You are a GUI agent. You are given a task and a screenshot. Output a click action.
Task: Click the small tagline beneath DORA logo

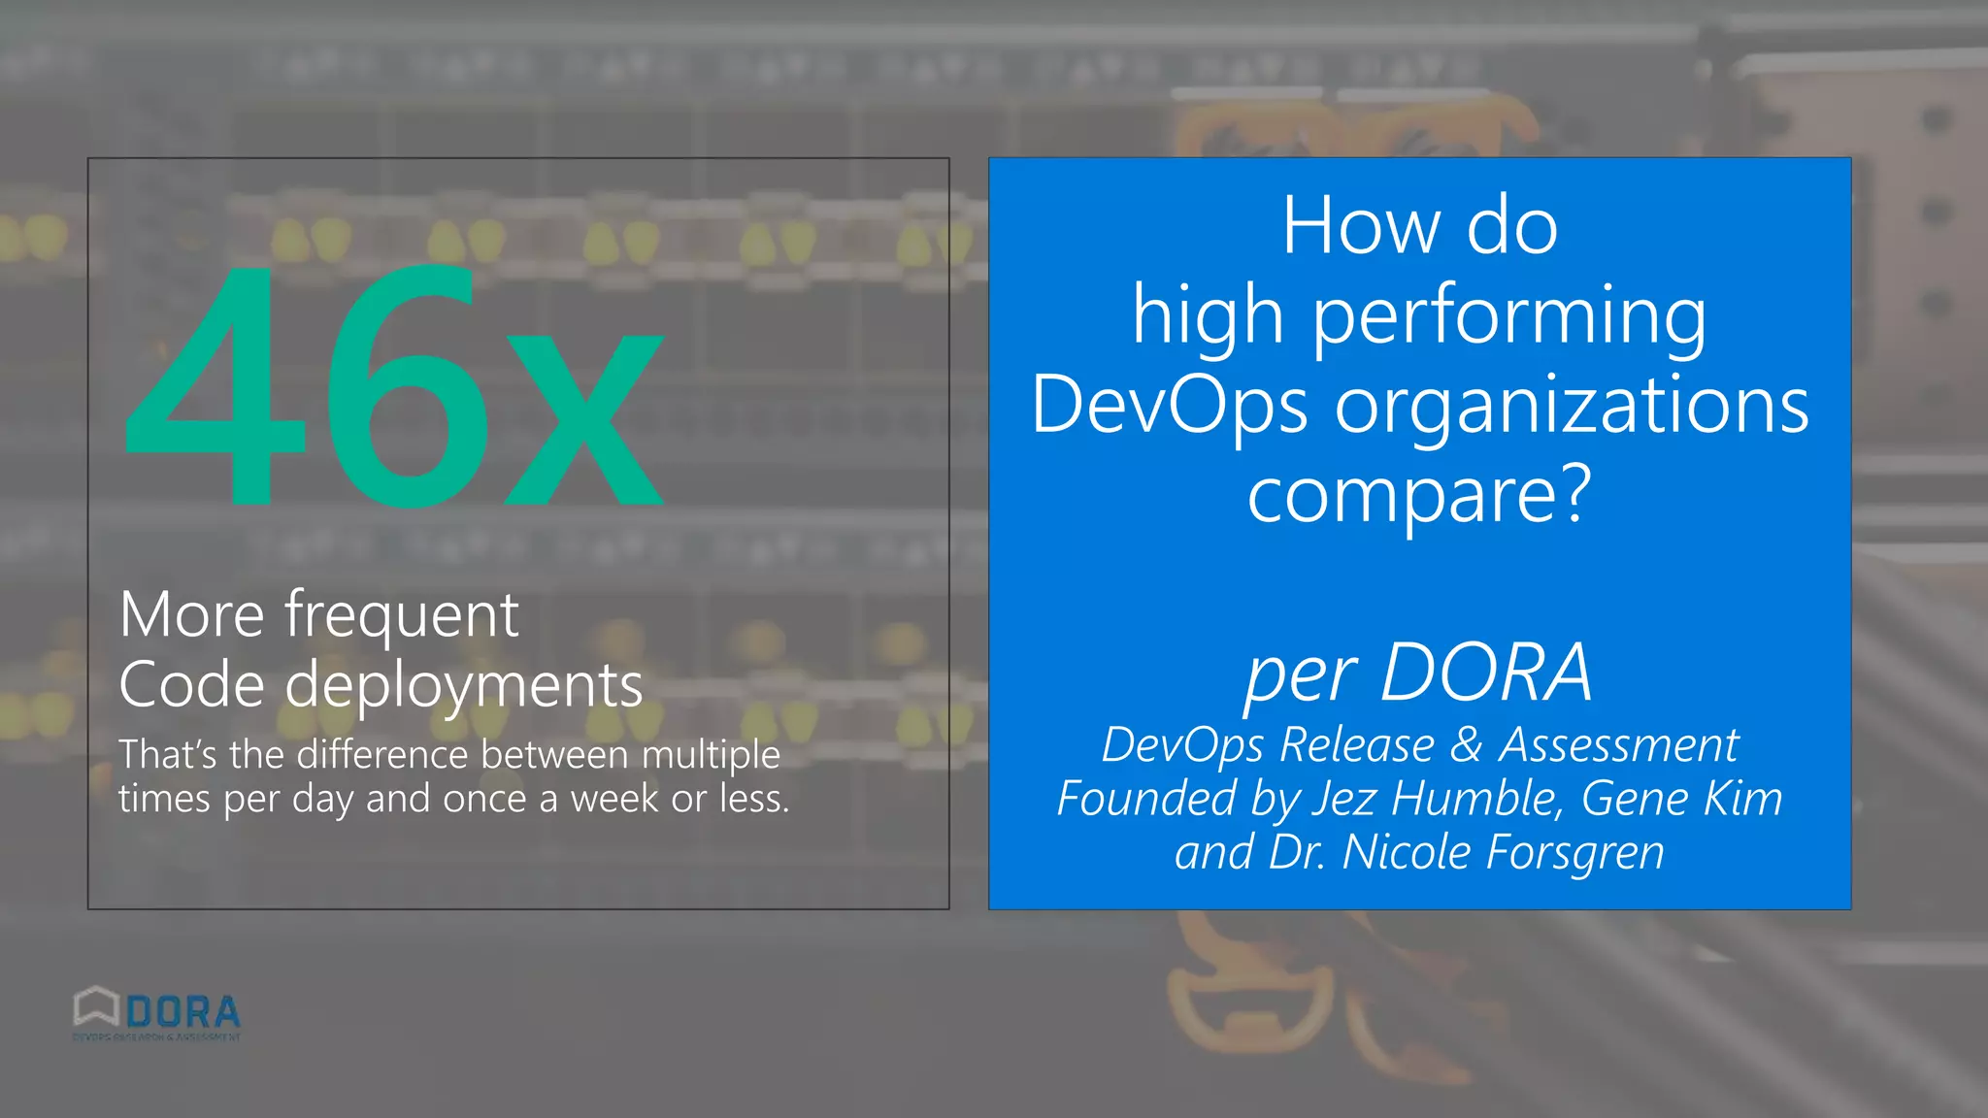pos(155,1037)
